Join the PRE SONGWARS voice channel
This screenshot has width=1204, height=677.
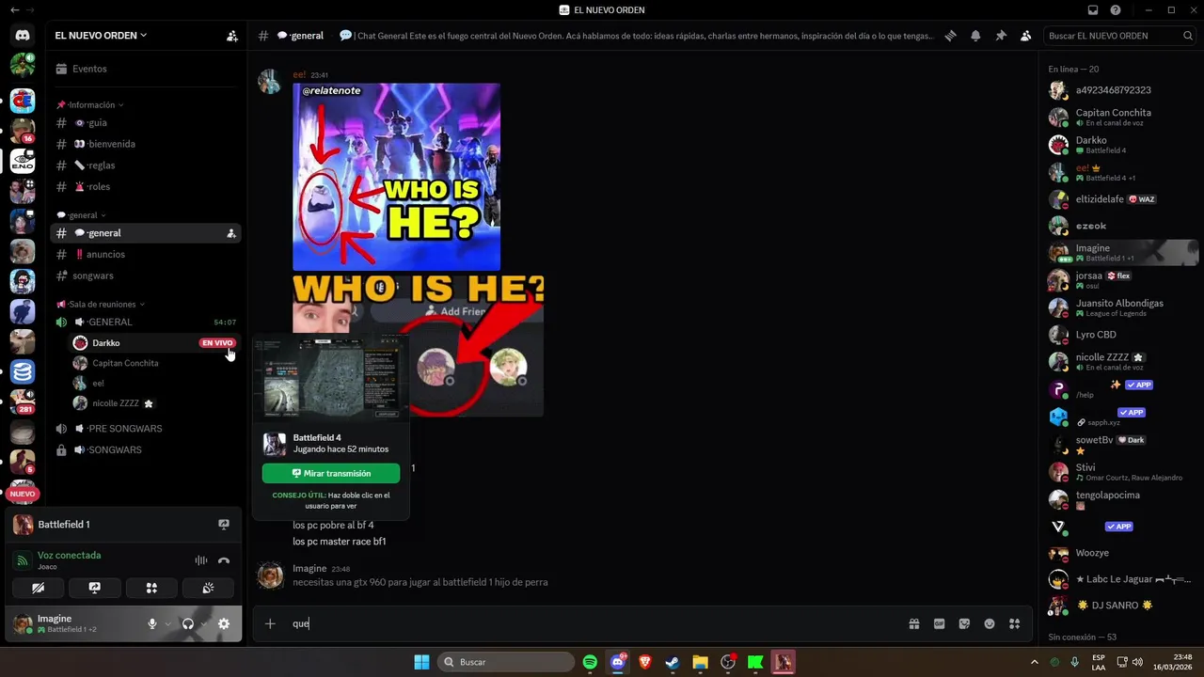click(x=146, y=429)
